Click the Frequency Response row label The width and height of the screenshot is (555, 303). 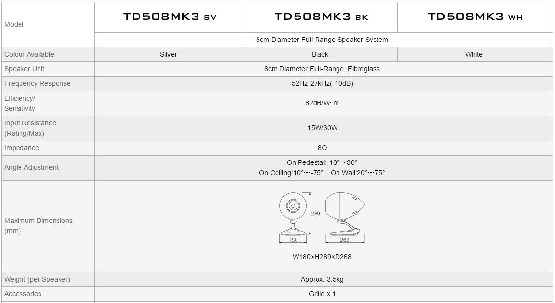click(38, 83)
